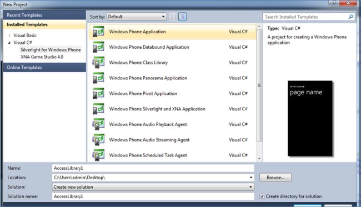Click the Audio Streaming Agent template icon
Image resolution: width=361 pixels, height=207 pixels.
point(98,140)
